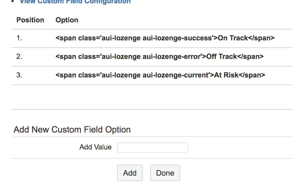This screenshot has height=192, width=293.
Task: Click the Done button
Action: [x=165, y=173]
